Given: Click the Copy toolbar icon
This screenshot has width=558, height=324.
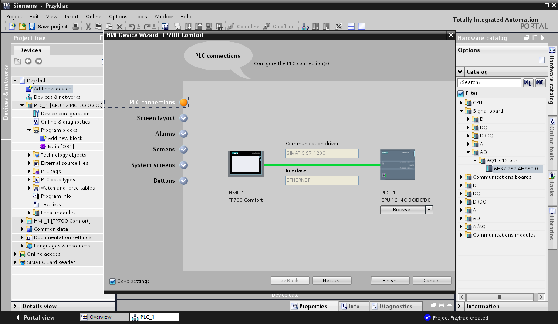Looking at the screenshot, I should click(98, 27).
